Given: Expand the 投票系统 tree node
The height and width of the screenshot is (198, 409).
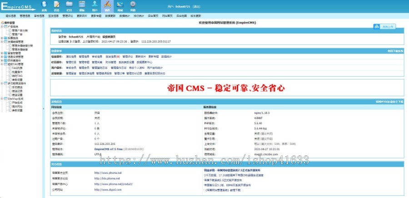Looking at the screenshot, I should 2,38.
